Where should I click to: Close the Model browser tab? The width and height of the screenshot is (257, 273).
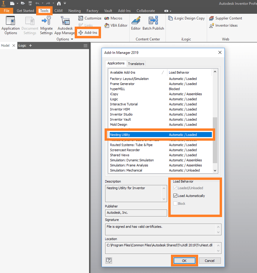14,45
